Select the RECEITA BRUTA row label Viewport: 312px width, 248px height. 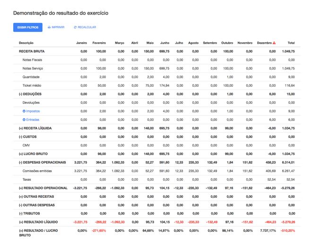pyautogui.click(x=31, y=51)
